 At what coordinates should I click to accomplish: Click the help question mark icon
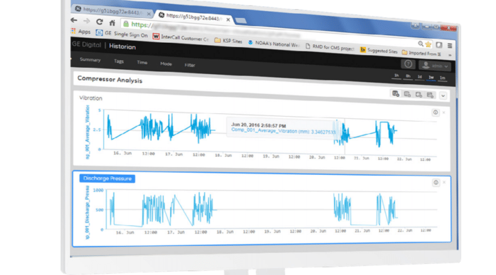[407, 64]
